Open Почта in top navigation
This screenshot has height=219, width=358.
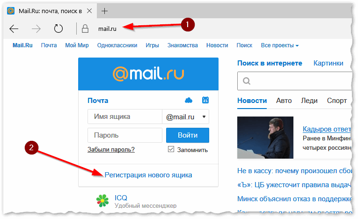pyautogui.click(x=49, y=45)
